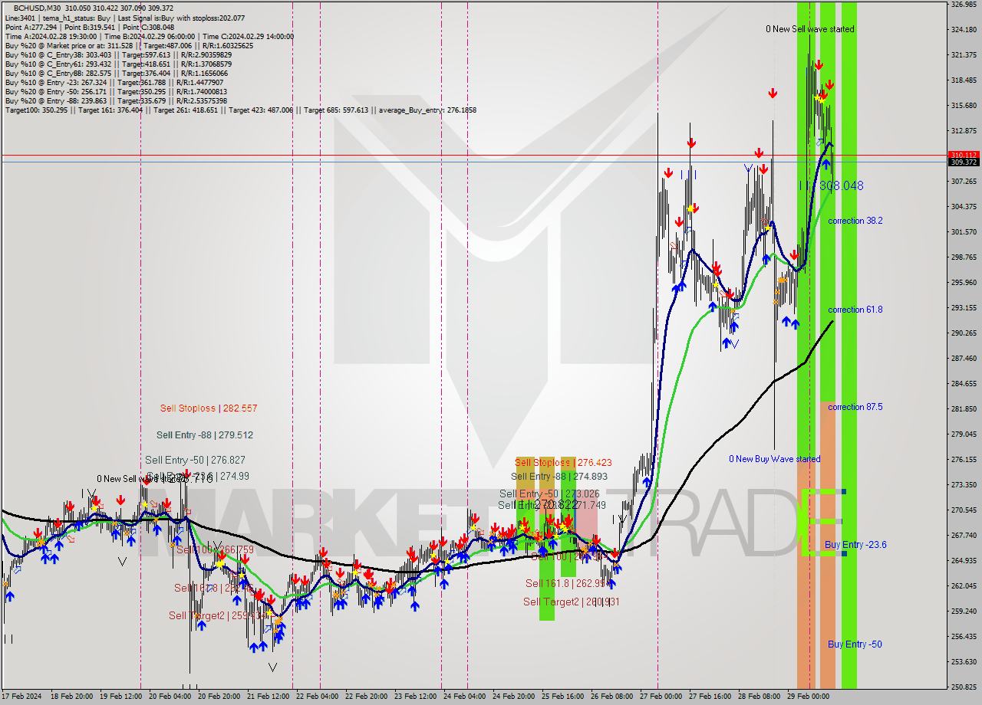
Task: Click the 'Sell Stoploss | 276.423' label
Action: coord(563,463)
